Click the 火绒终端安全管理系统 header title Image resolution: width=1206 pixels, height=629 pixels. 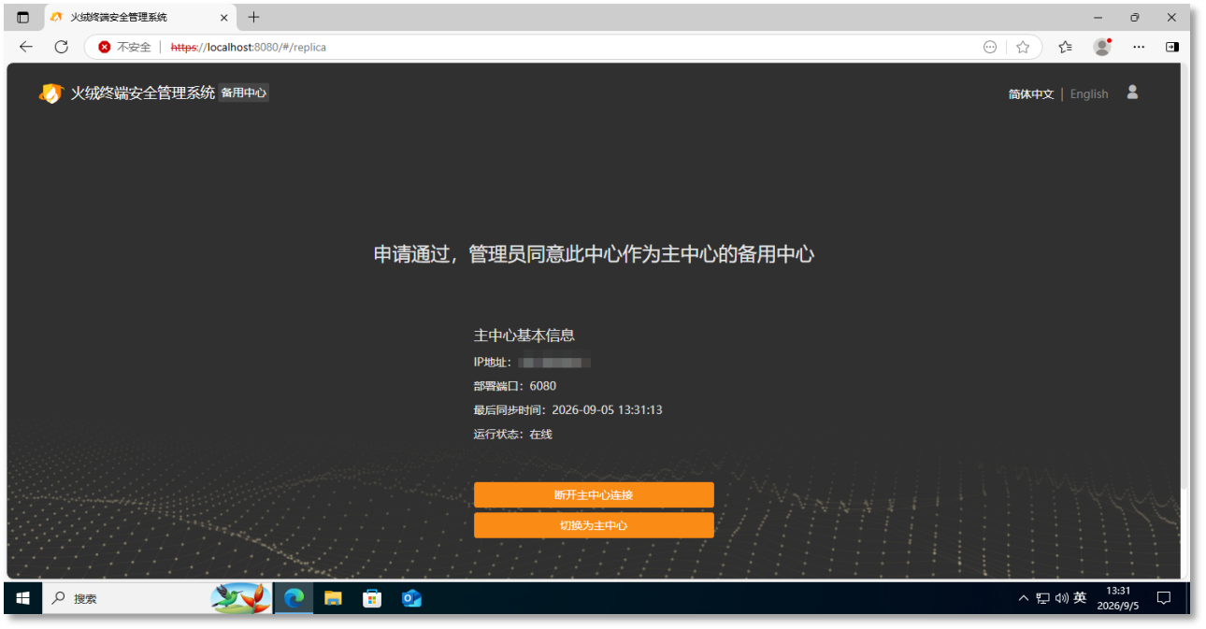click(x=143, y=93)
